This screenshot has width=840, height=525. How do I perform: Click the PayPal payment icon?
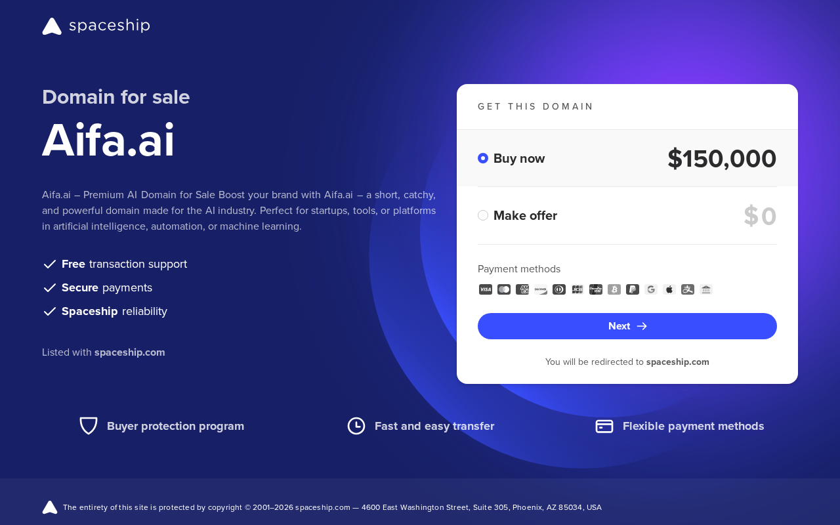[x=633, y=289]
